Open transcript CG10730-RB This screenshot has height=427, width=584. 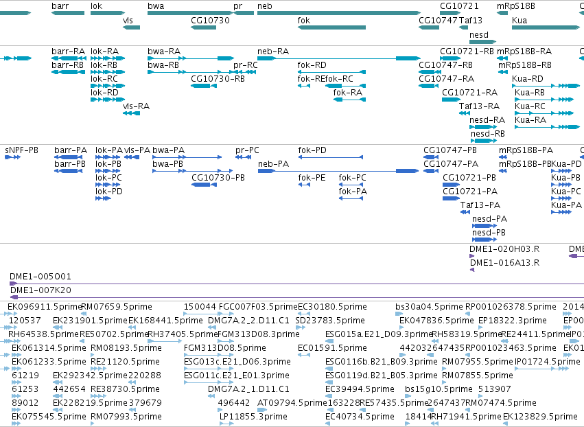tap(218, 79)
